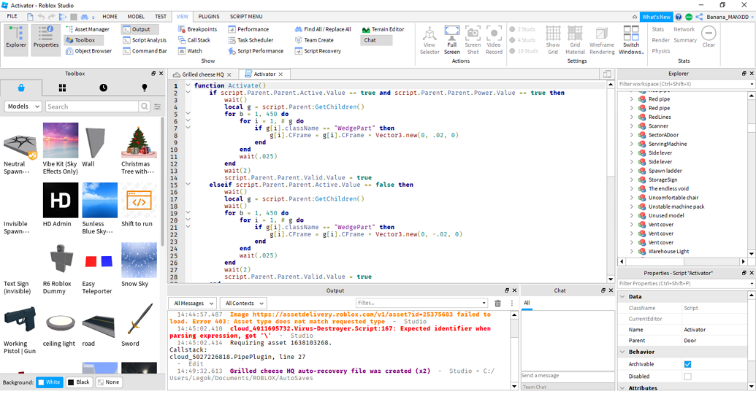Select the HD Admin toolbox thumbnail

point(61,201)
